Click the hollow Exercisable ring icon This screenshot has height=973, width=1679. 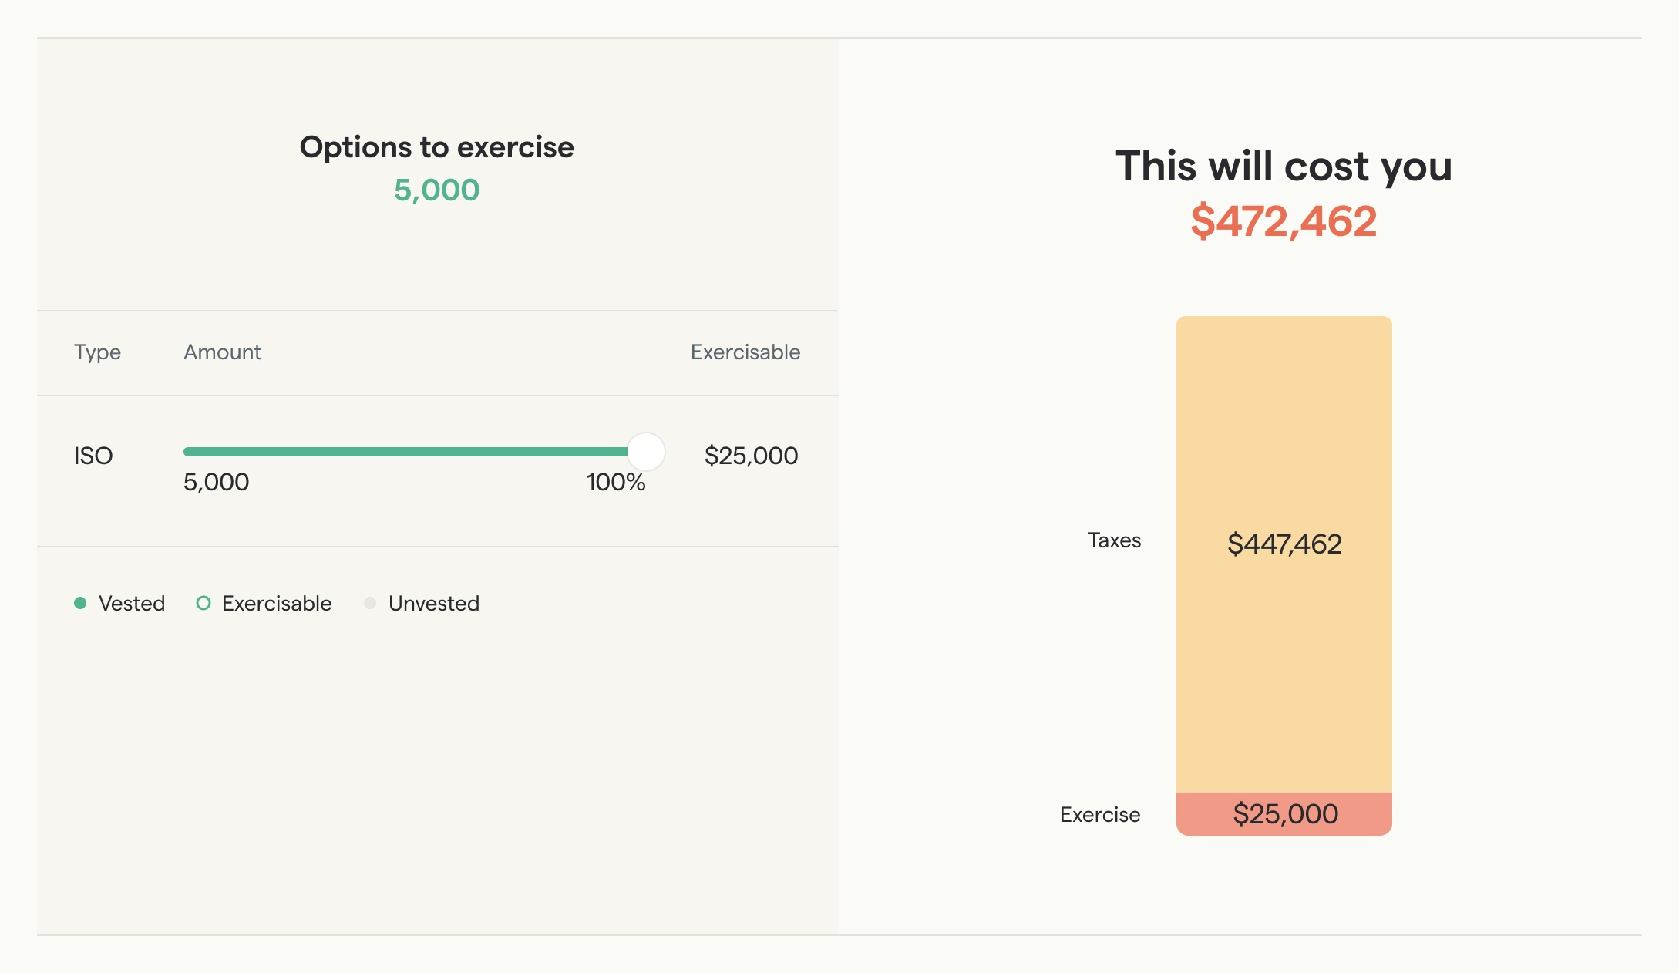pos(204,603)
